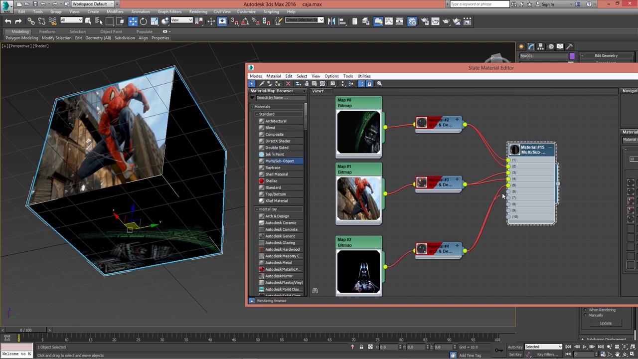Switch to the Freeform ribbon tab
The image size is (638, 359).
[x=47, y=31]
